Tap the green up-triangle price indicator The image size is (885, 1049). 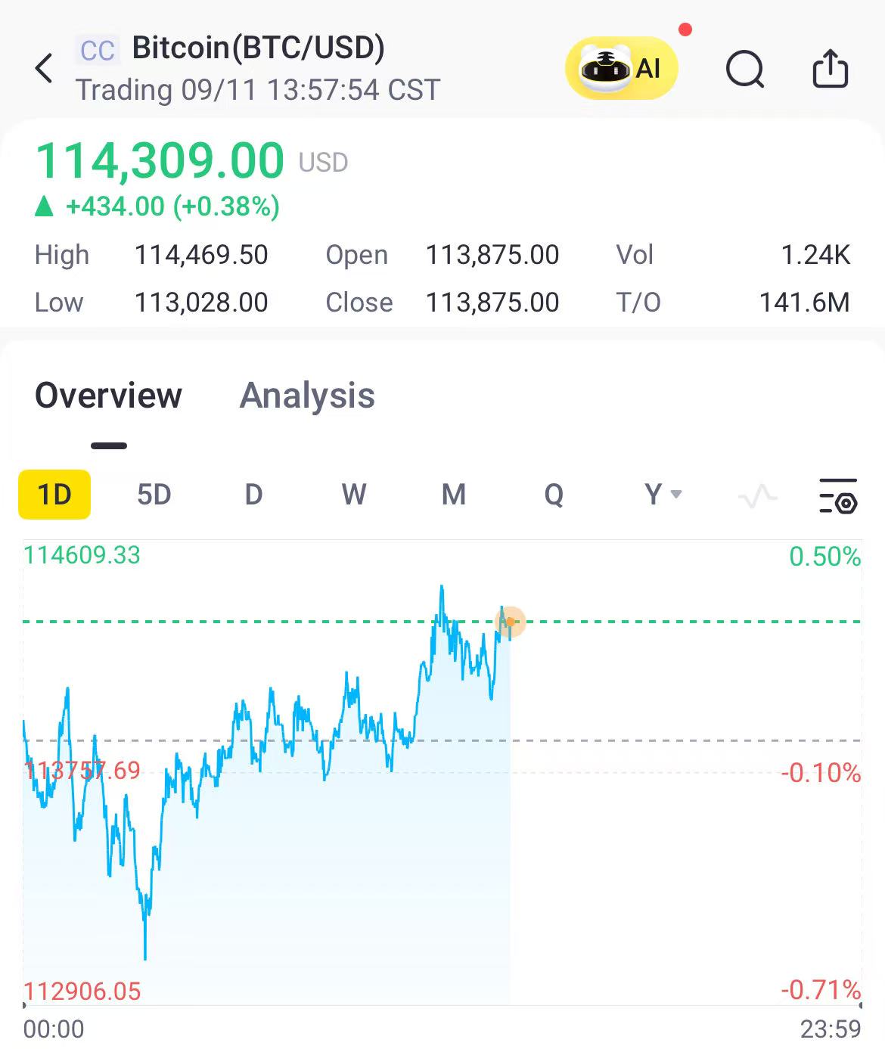45,206
